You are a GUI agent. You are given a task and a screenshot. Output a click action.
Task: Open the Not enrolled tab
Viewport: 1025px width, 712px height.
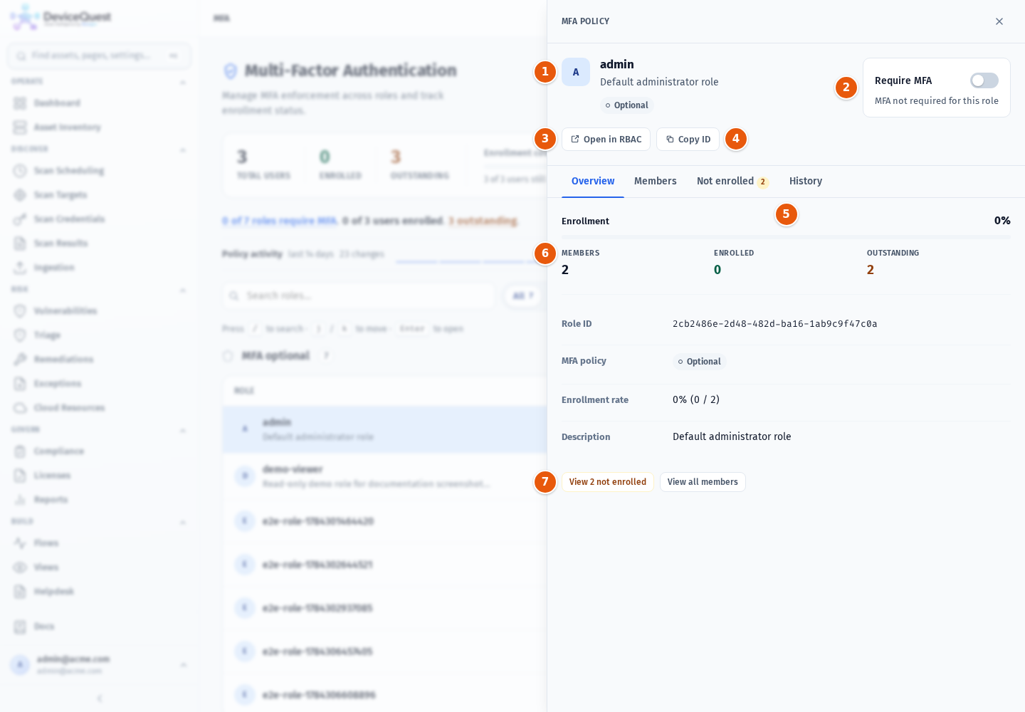pyautogui.click(x=732, y=181)
